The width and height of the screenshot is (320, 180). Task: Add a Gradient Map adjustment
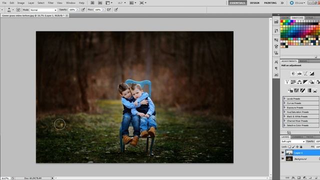[309, 90]
